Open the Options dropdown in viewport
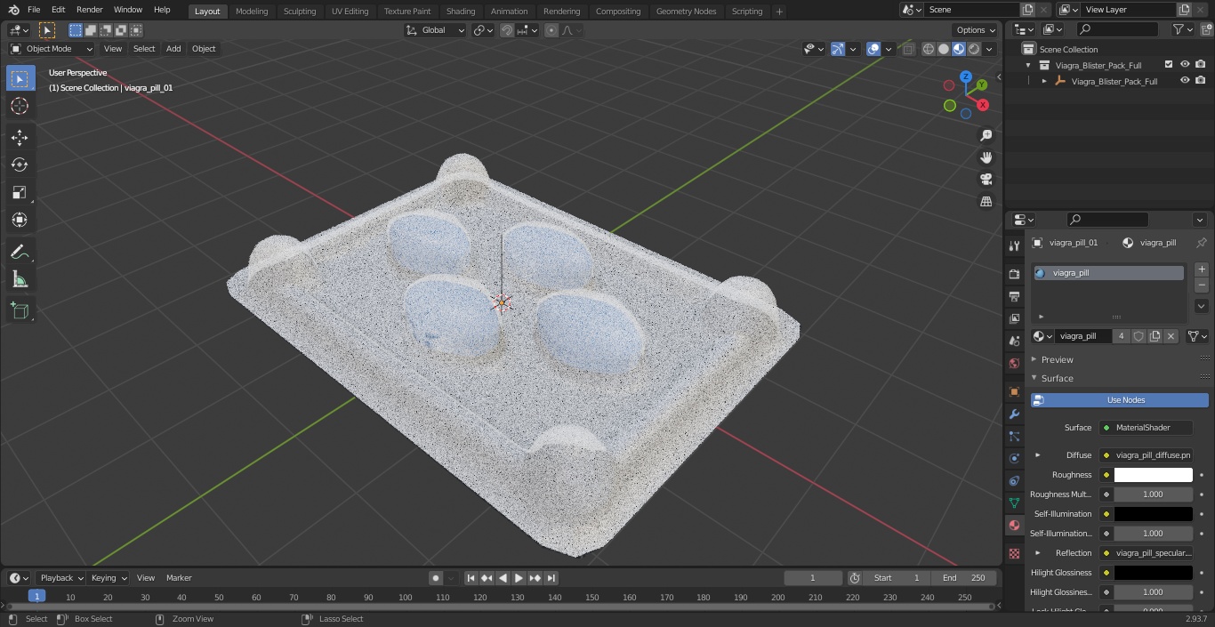The image size is (1215, 627). tap(976, 30)
